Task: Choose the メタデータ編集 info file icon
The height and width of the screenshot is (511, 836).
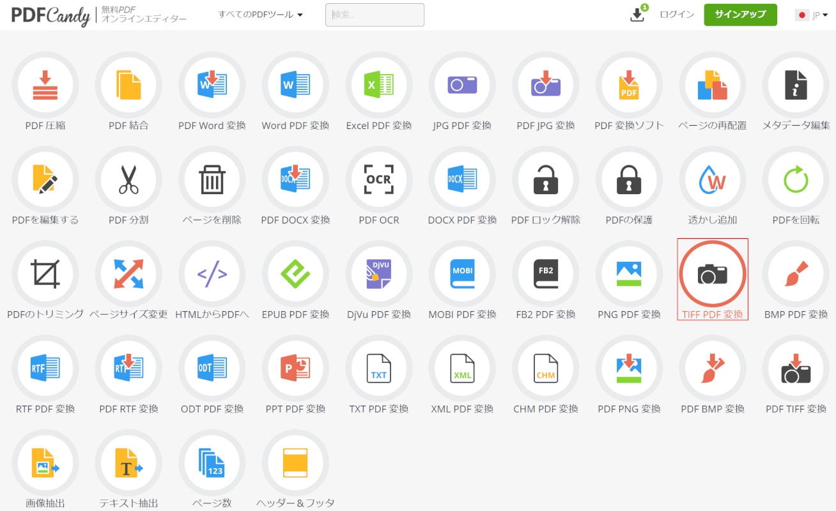Action: coord(796,86)
